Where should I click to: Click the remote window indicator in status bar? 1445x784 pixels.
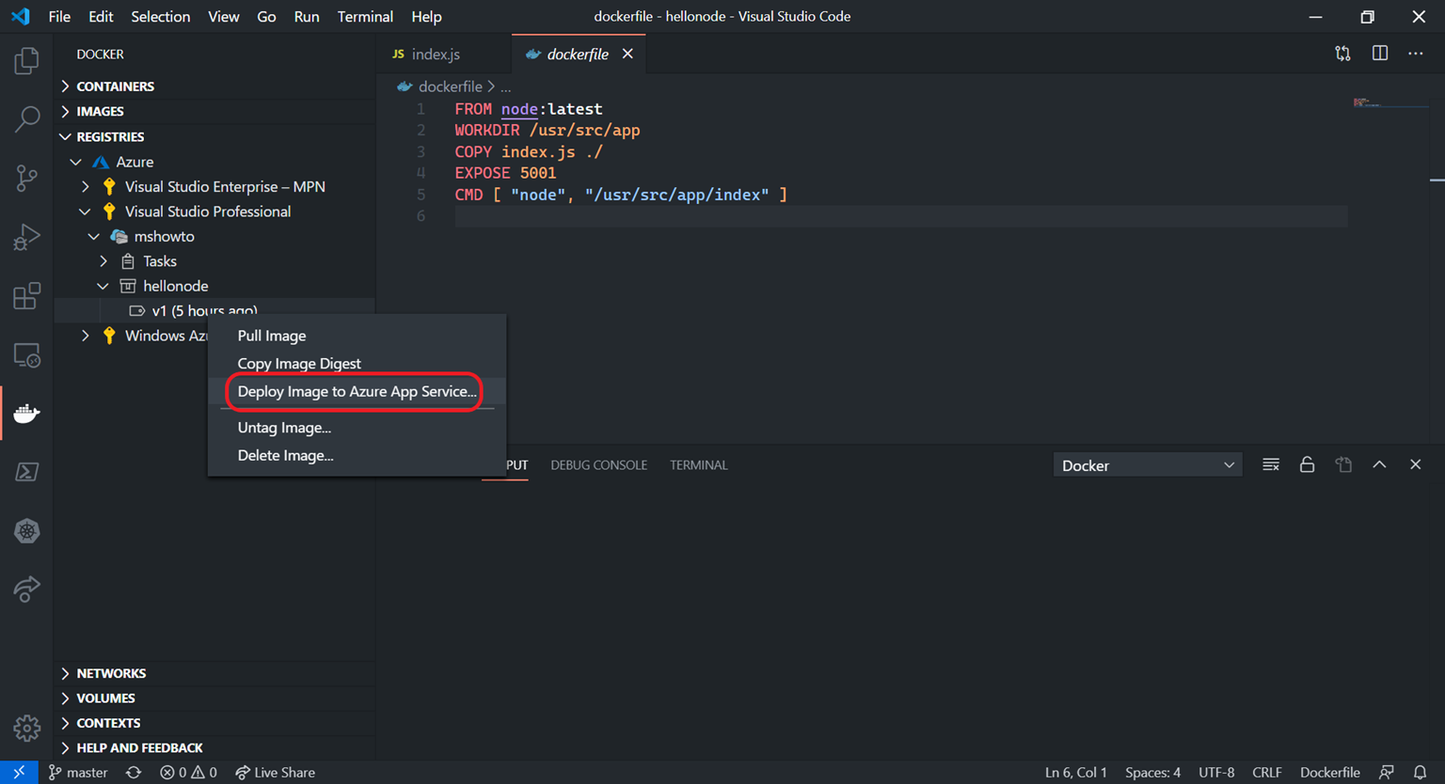click(19, 772)
